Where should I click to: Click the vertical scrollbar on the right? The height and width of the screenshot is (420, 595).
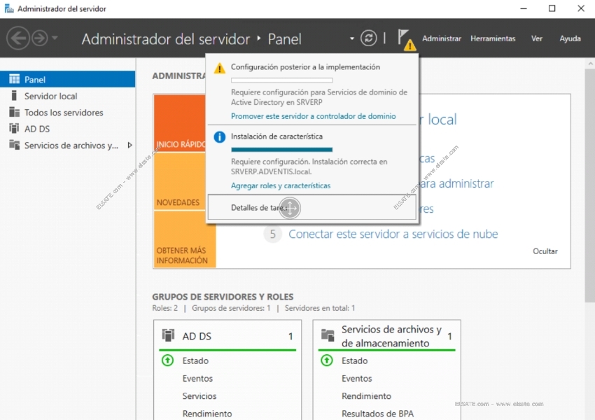(x=590, y=186)
